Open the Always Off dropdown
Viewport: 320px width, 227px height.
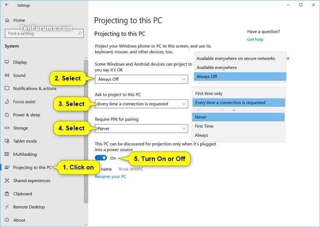tap(141, 79)
